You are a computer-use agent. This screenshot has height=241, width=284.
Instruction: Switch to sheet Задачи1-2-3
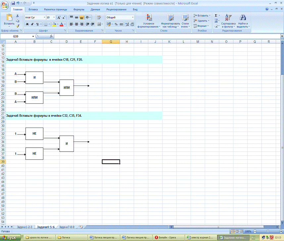click(24, 227)
